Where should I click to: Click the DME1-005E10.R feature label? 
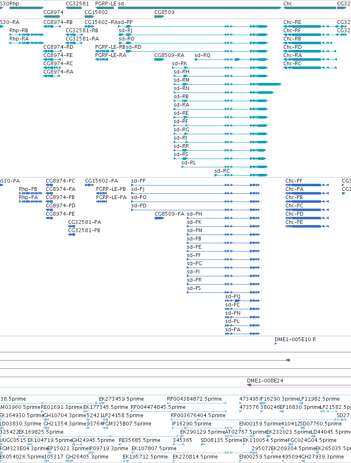(x=295, y=339)
